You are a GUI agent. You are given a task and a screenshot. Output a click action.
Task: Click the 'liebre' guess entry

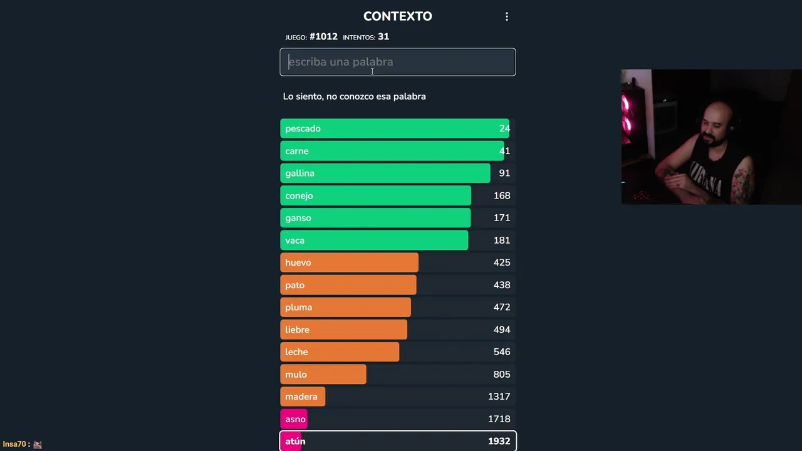[397, 329]
